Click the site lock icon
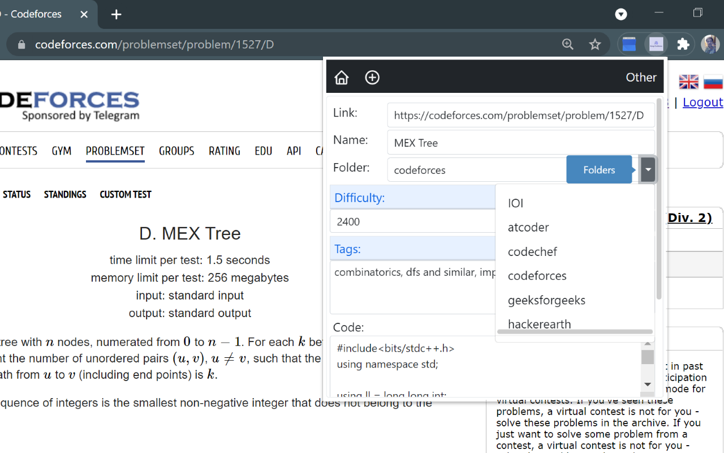Screen dimensions: 724x453 (21, 44)
